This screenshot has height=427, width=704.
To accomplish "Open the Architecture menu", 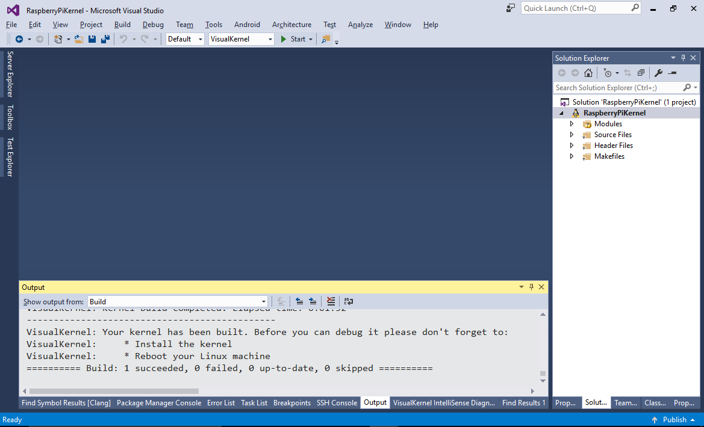I will tap(292, 25).
